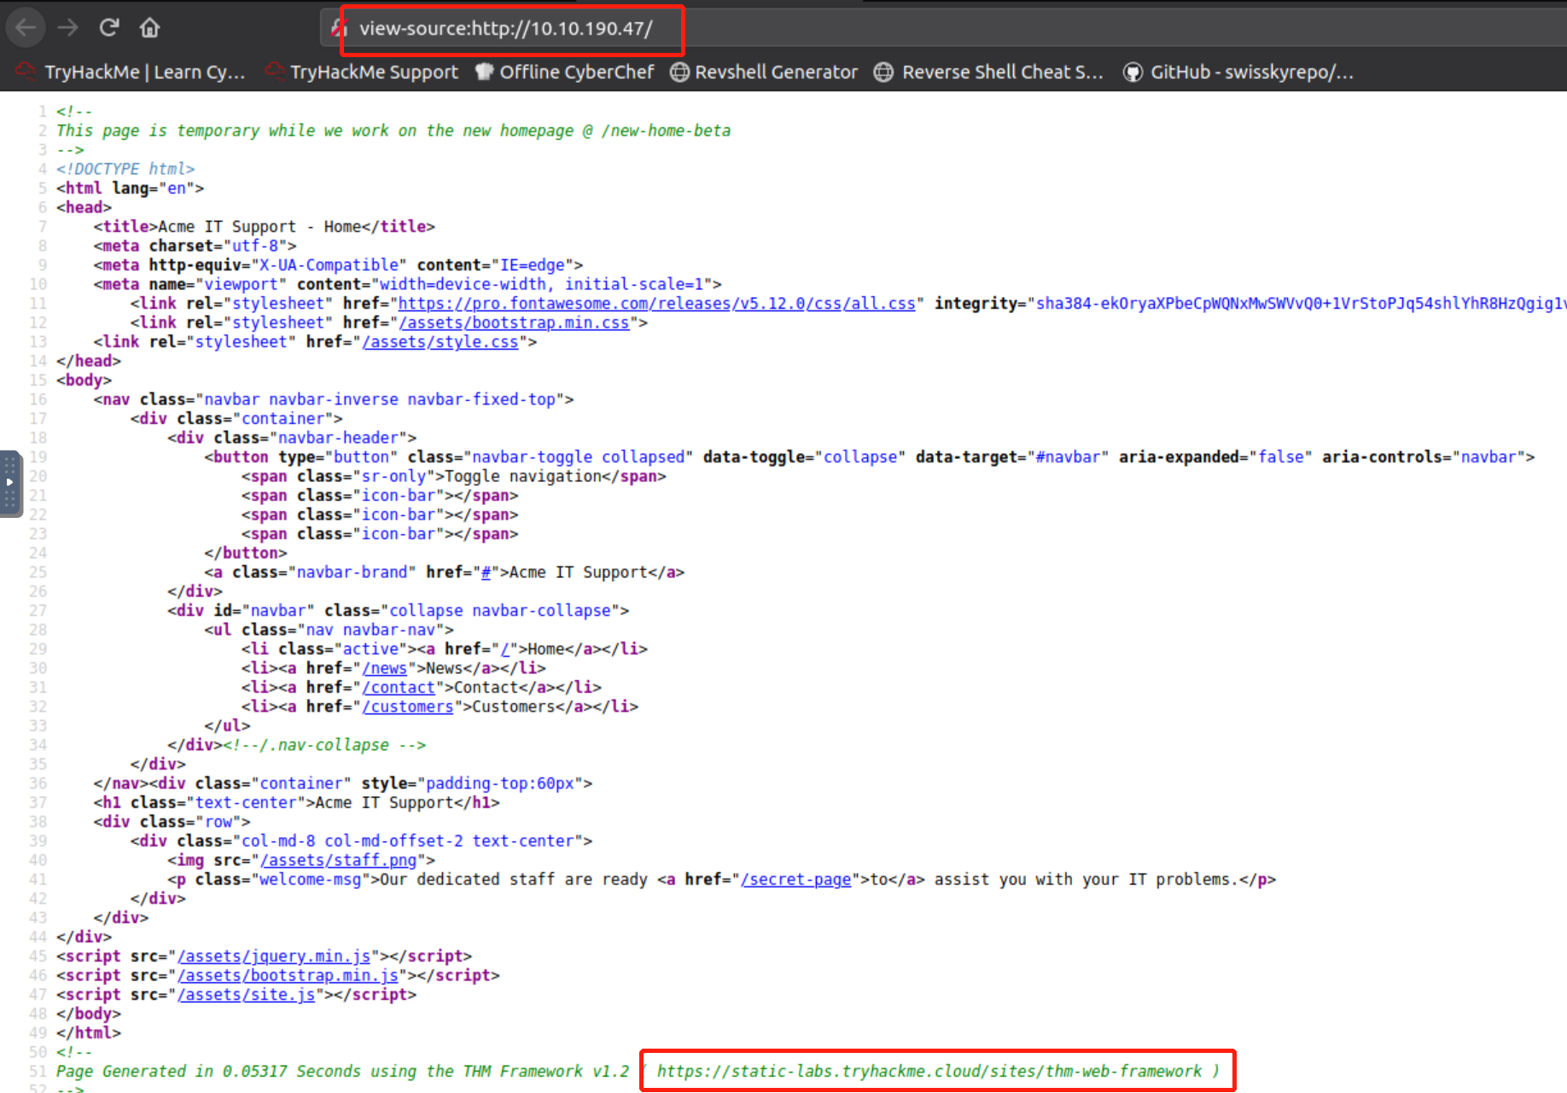This screenshot has height=1093, width=1567.
Task: Expand the side panel handle on left edge
Action: [9, 483]
